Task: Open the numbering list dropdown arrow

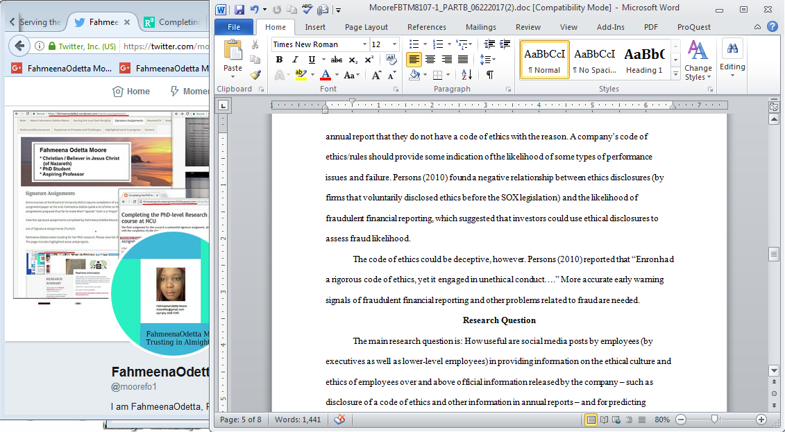Action: point(448,44)
